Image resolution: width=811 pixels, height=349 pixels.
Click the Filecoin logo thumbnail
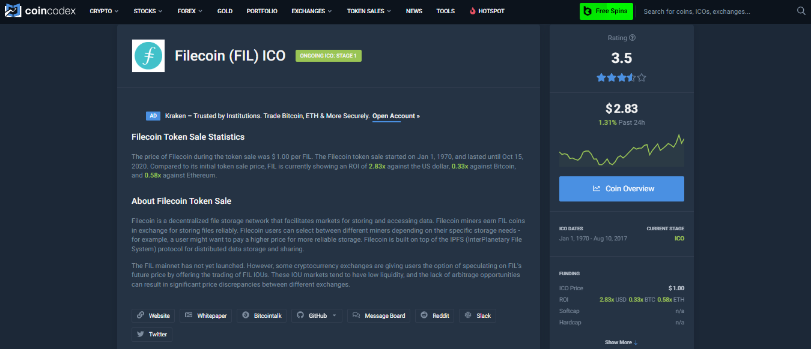[148, 56]
